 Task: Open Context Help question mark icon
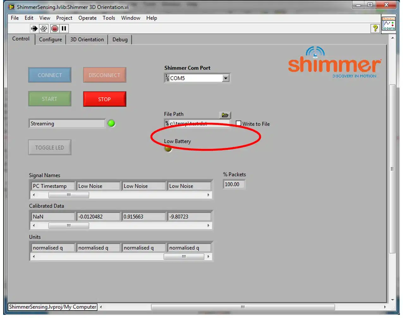coord(375,28)
